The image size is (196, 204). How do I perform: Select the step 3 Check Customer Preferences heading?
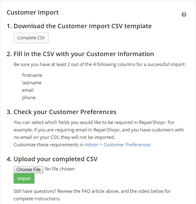click(x=61, y=112)
